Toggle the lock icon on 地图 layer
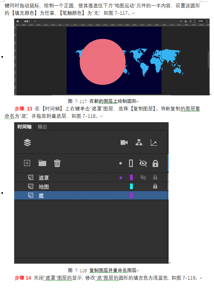The width and height of the screenshot is (214, 292). coord(155,186)
